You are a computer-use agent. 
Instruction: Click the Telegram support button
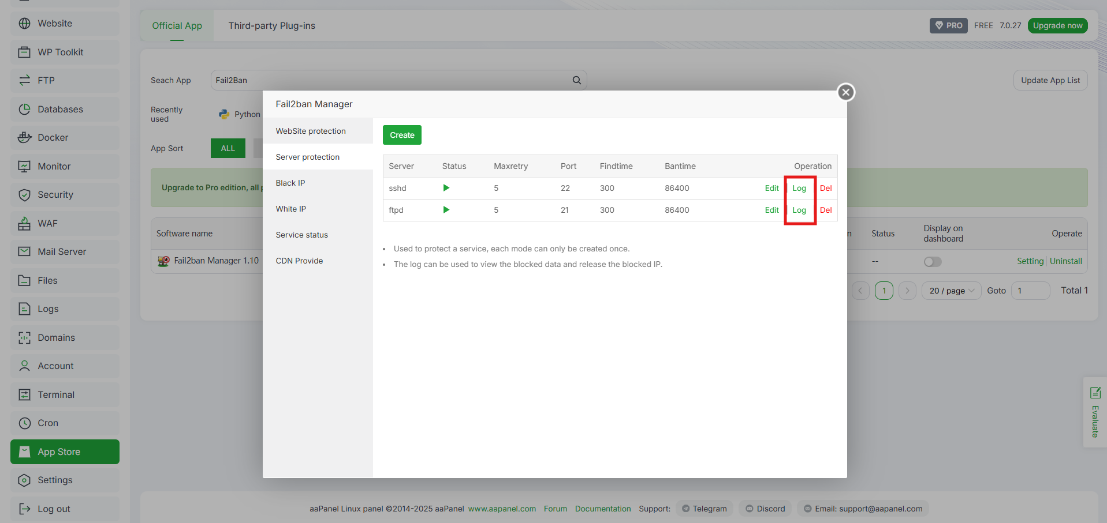705,509
